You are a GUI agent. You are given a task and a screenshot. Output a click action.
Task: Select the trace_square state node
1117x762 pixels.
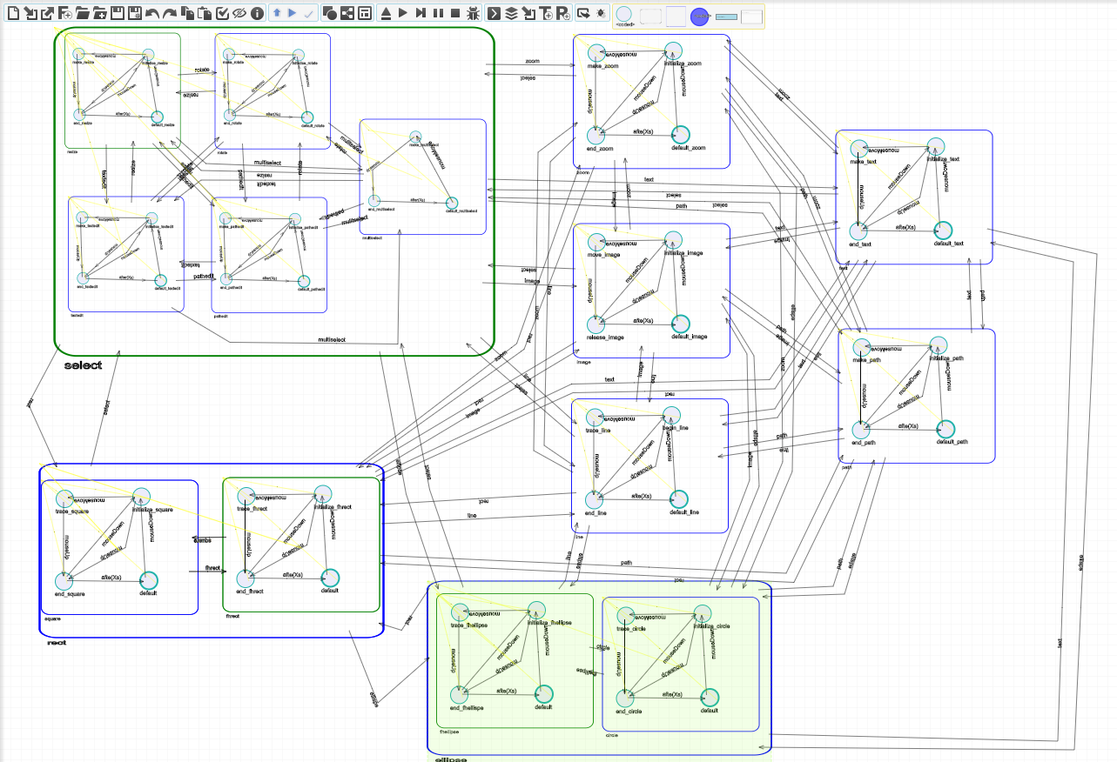click(x=64, y=498)
